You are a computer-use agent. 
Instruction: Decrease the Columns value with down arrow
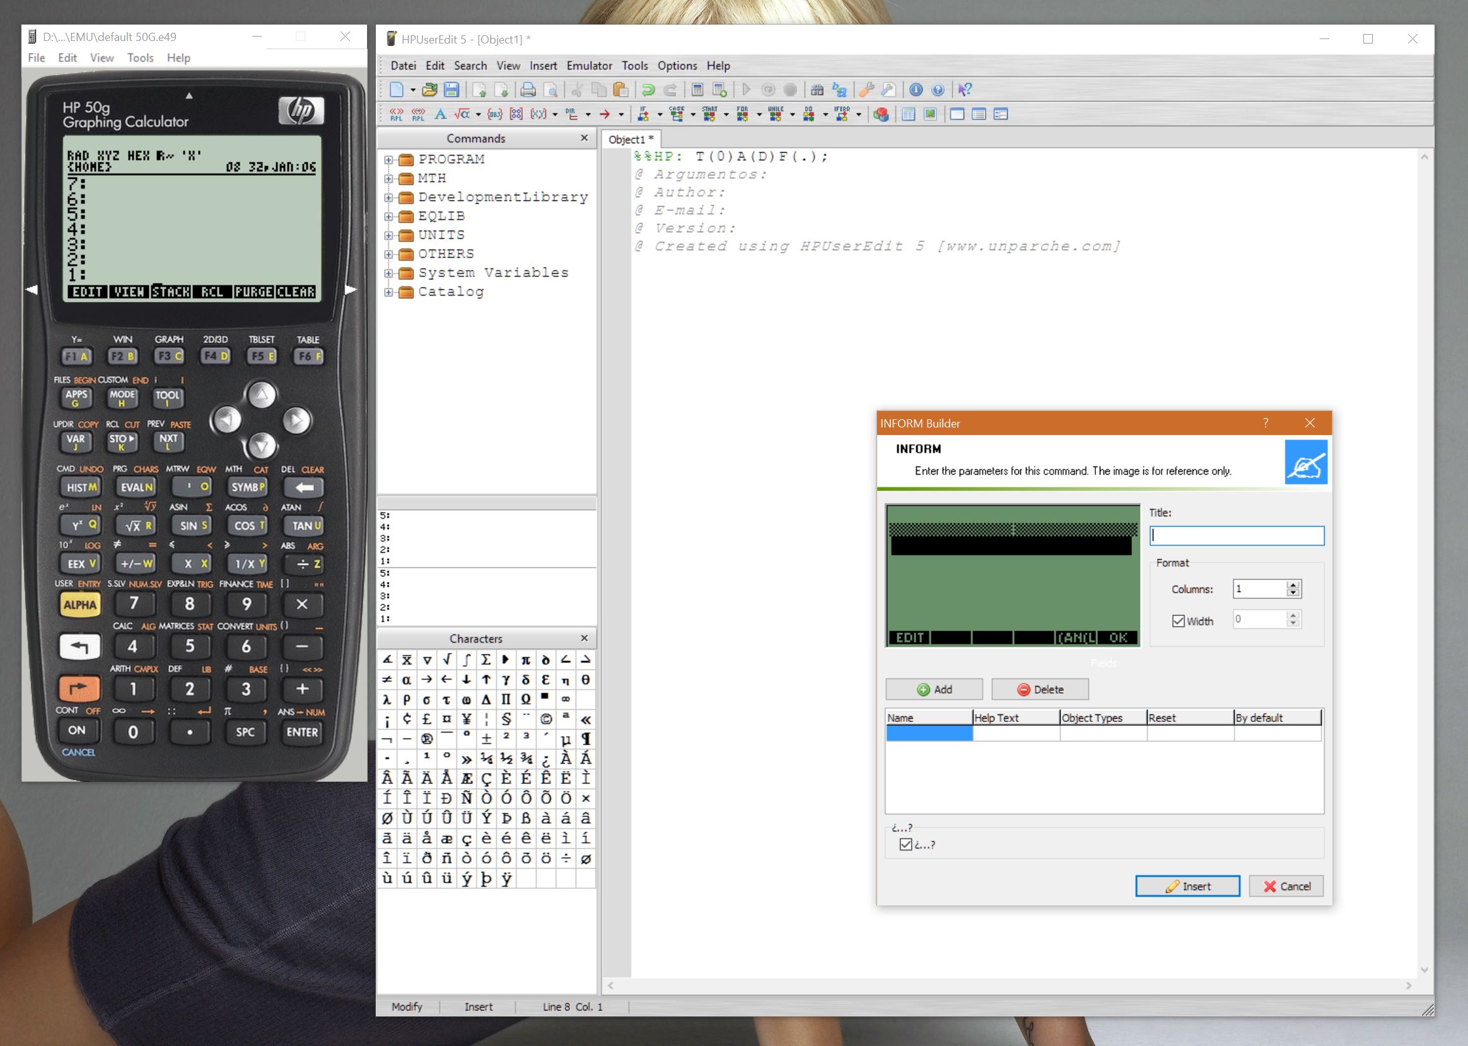pos(1293,593)
